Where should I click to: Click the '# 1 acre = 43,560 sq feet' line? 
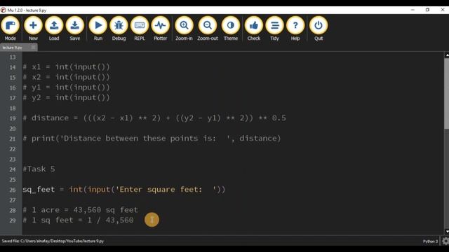tap(81, 210)
